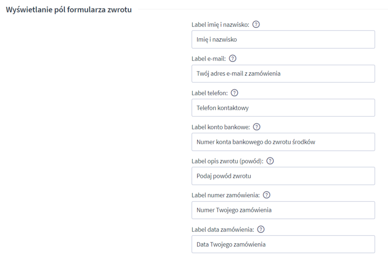Focus the 'Imię i nazwisko' text field
The height and width of the screenshot is (261, 388).
283,39
